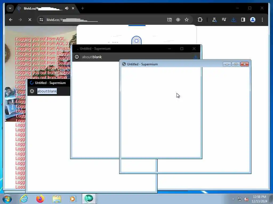Click info icon in left Supermium popup
273x204 pixels.
(x=32, y=91)
